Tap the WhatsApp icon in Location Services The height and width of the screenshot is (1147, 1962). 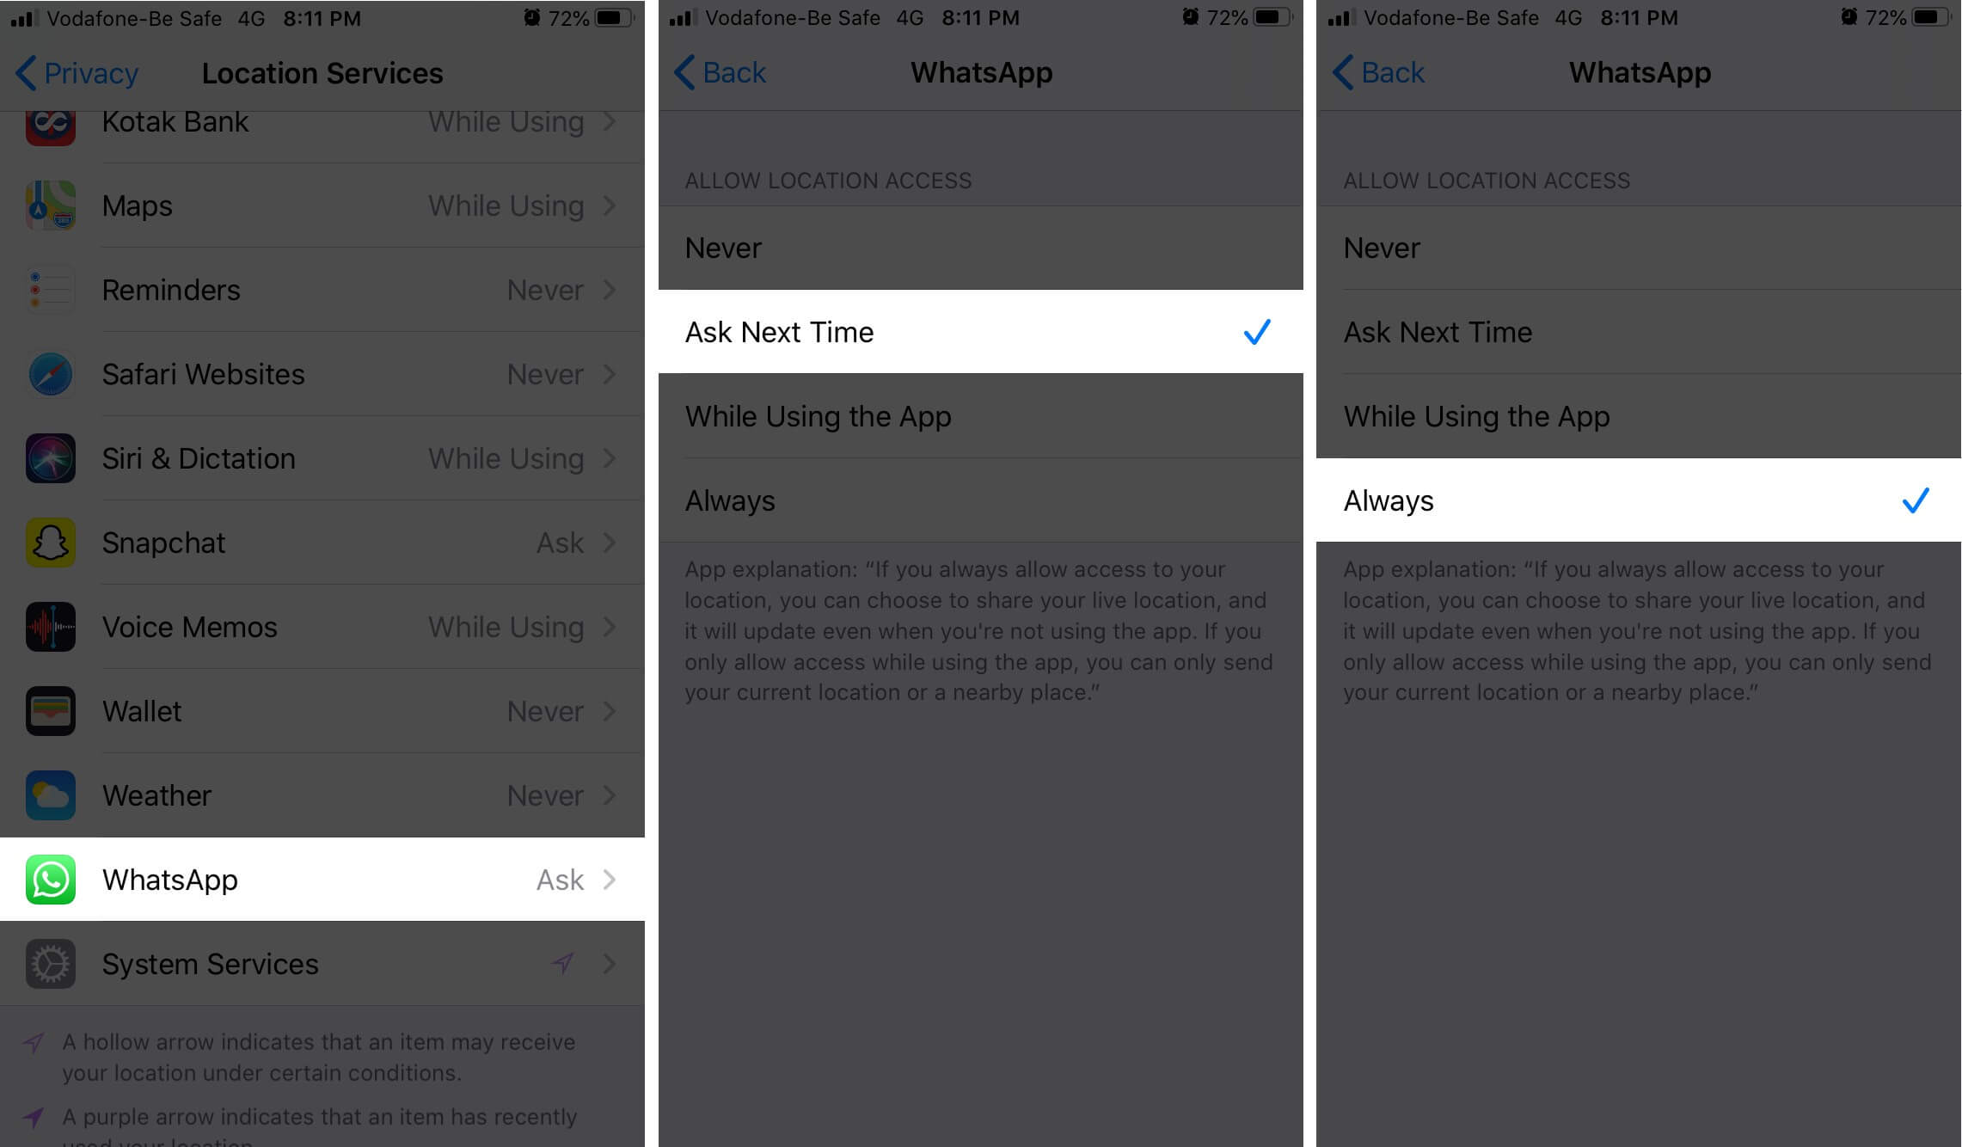49,880
